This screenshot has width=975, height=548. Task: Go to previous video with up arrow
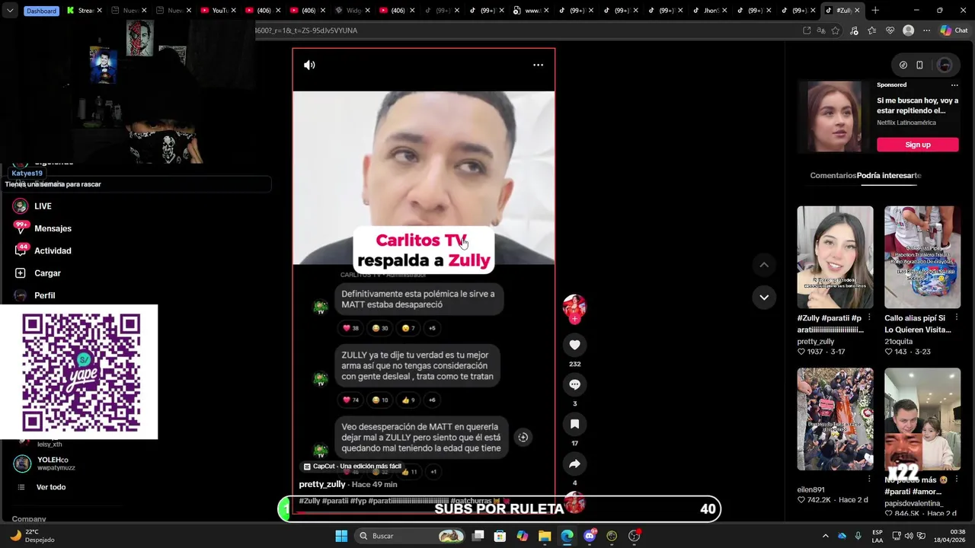click(x=764, y=265)
